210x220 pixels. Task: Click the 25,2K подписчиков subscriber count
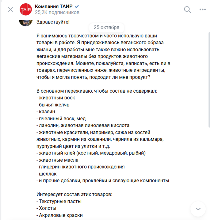57,13
